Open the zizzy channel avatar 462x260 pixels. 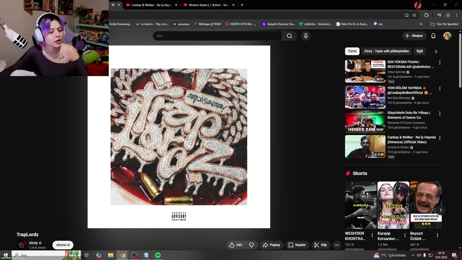(22, 245)
